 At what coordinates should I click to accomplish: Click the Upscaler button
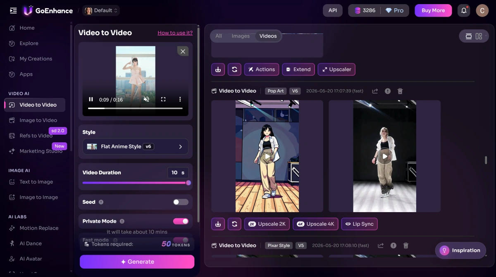(336, 69)
